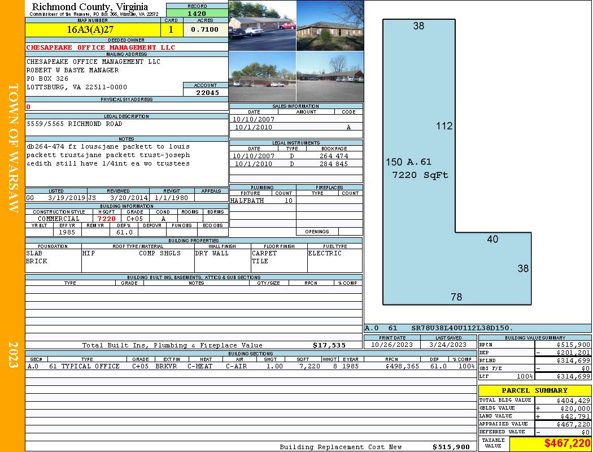
Task: Select the bottom-left parking lot photo
Action: [x=263, y=76]
